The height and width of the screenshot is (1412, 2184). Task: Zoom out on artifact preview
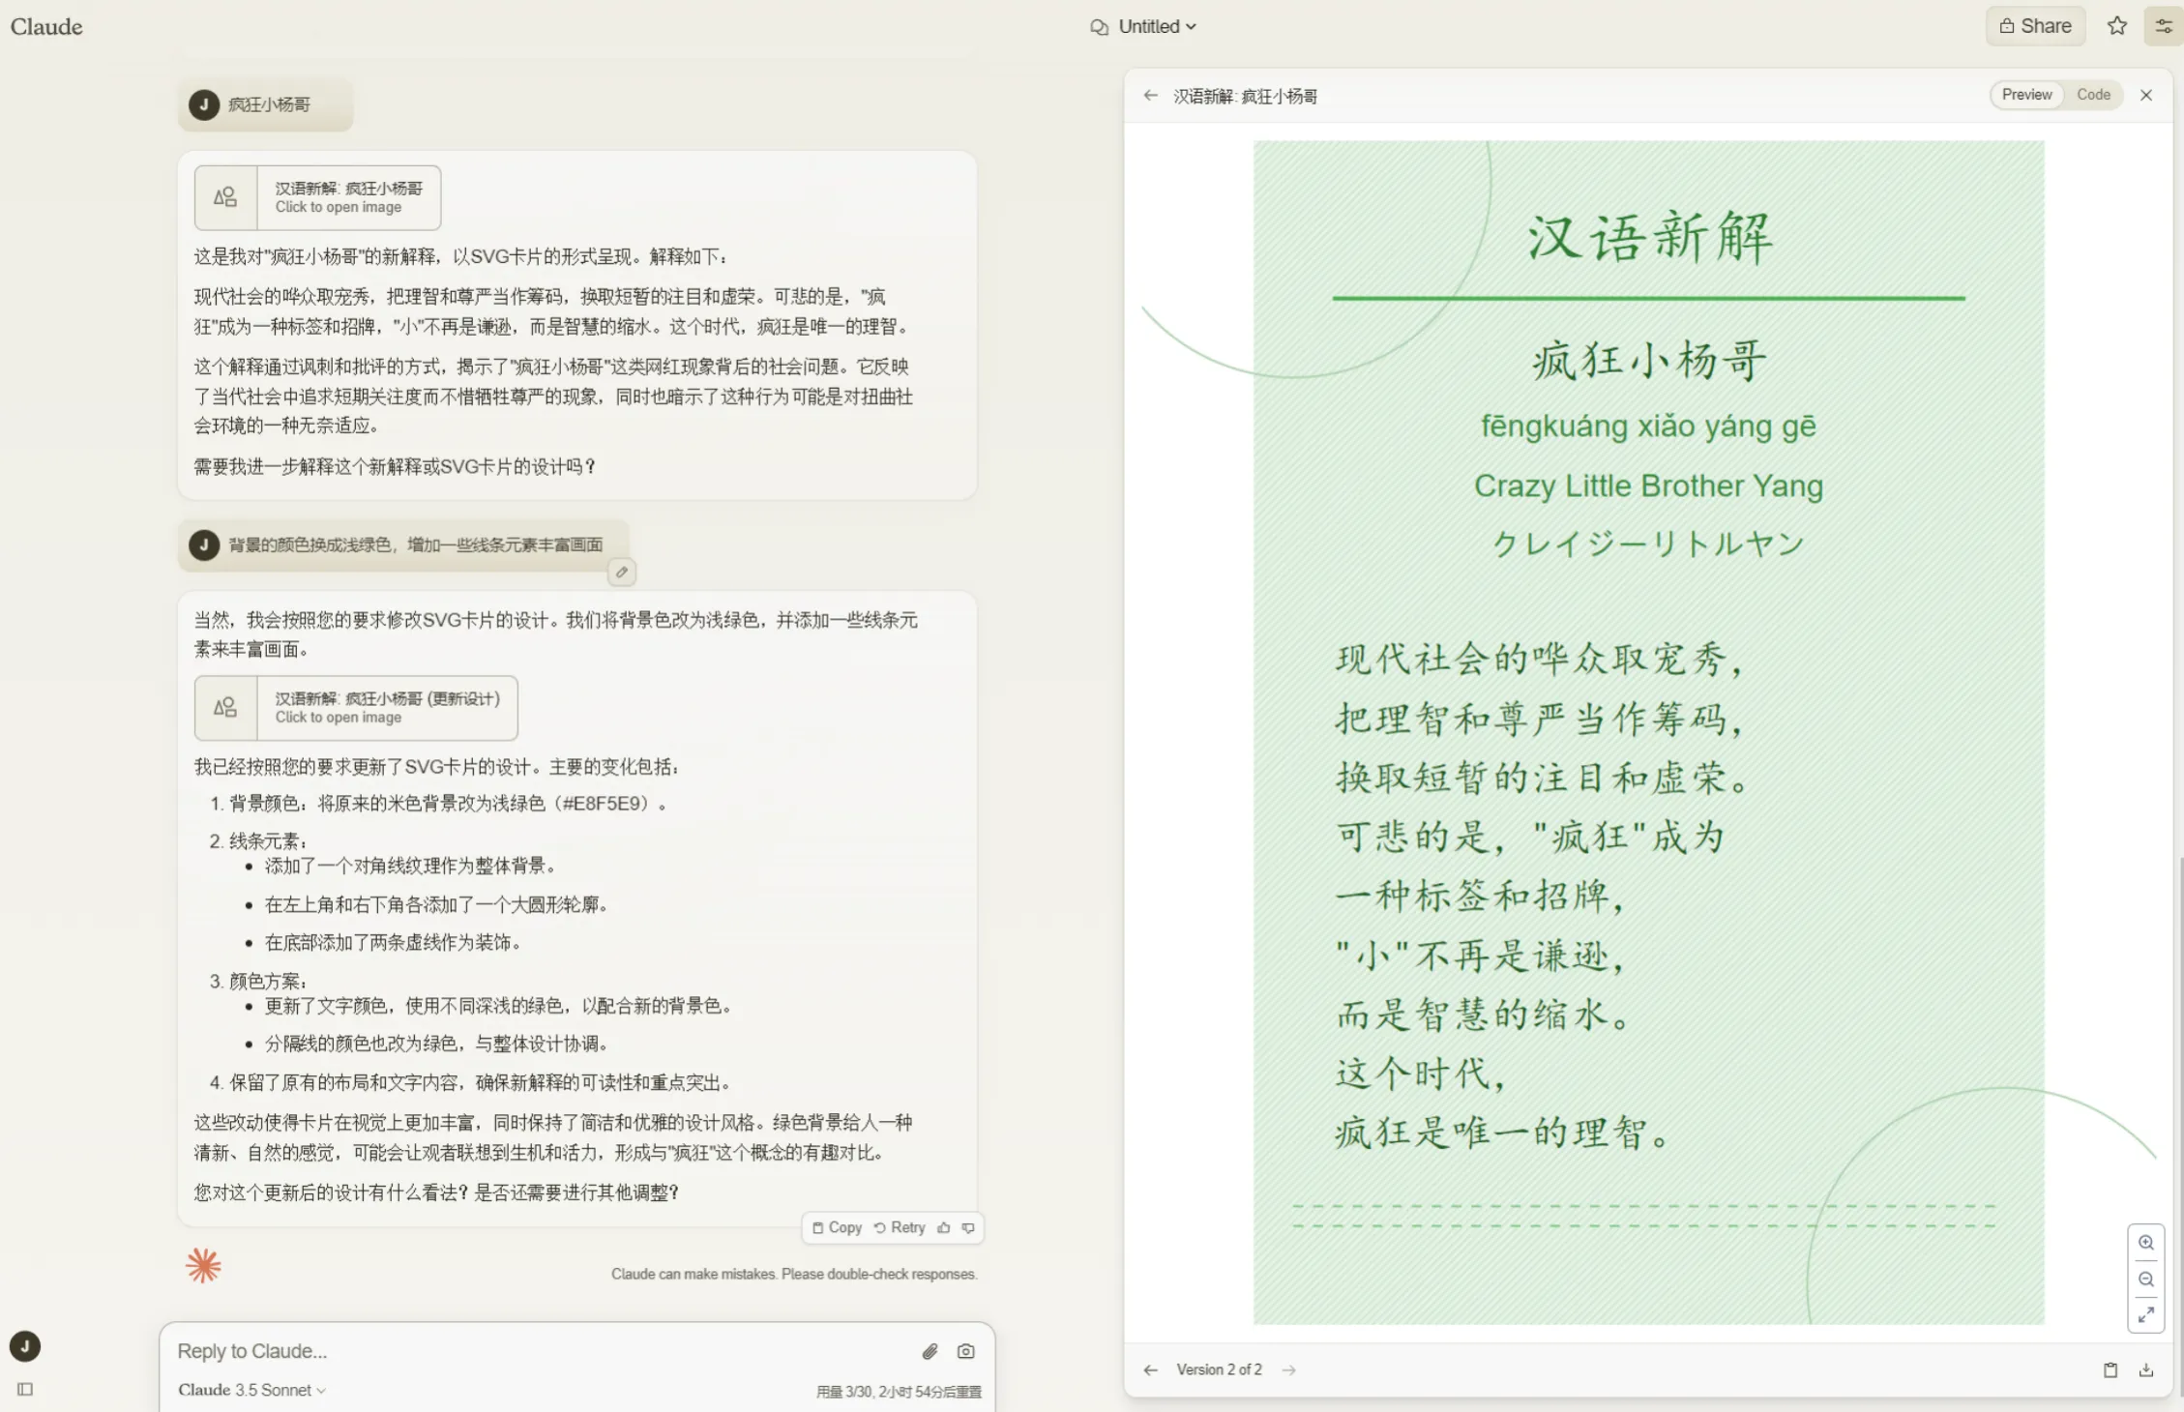coord(2145,1280)
